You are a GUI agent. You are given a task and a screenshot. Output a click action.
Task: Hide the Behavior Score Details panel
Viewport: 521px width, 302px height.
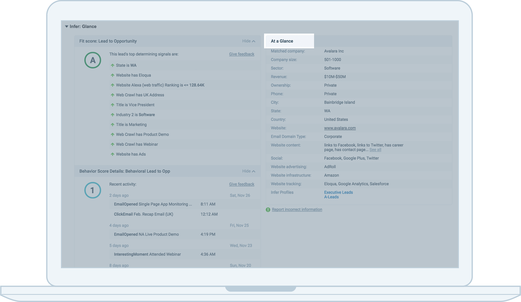pyautogui.click(x=248, y=171)
